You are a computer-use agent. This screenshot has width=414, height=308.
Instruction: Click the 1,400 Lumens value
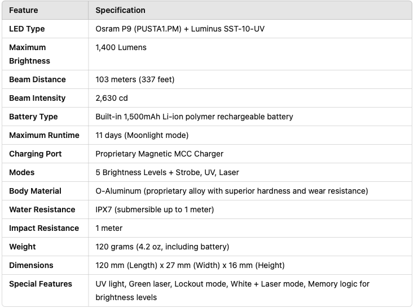(x=121, y=47)
